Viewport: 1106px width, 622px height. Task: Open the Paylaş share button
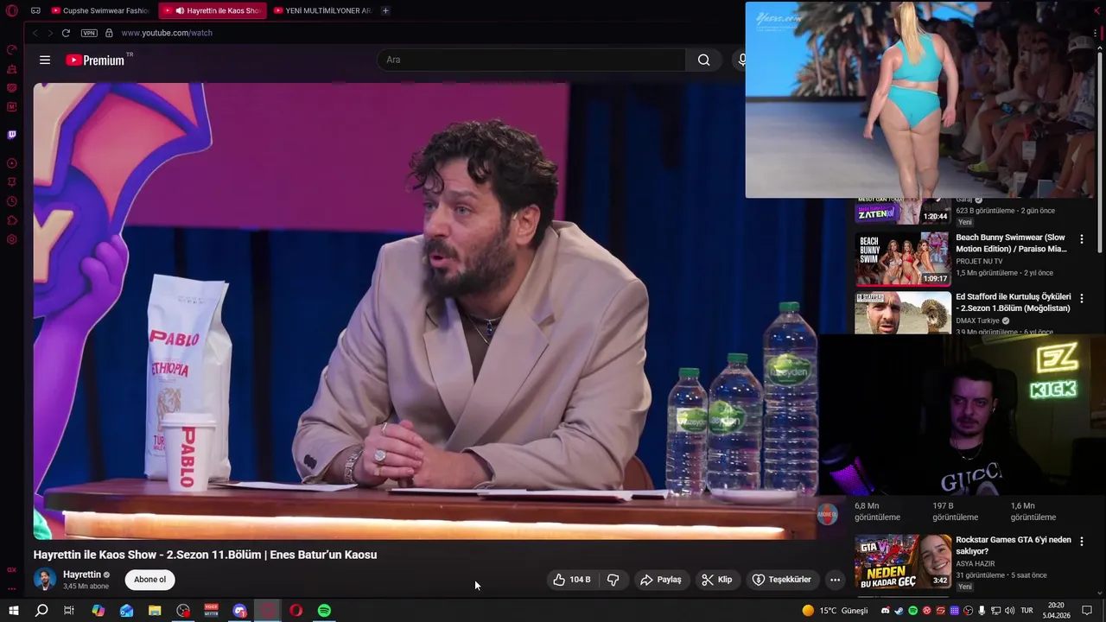(x=661, y=580)
